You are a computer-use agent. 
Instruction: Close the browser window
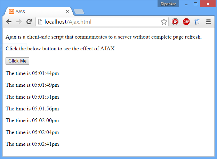click(x=208, y=4)
